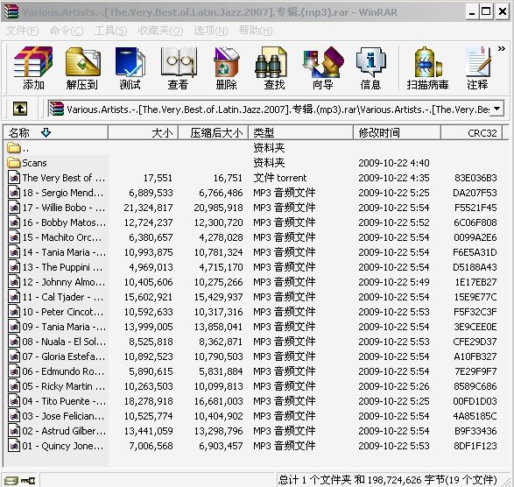This screenshot has width=514, height=487.
Task: Click the 扫描病毒 (Virus Scan) icon
Action: coord(427,68)
